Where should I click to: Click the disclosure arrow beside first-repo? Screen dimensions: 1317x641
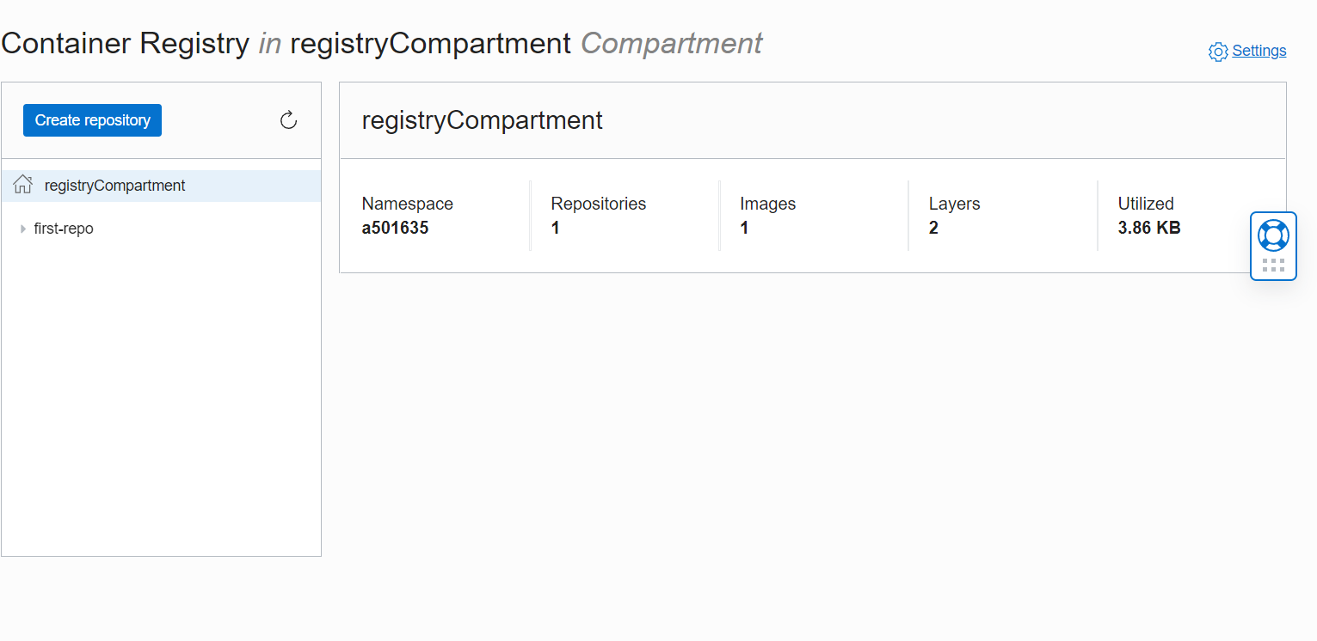pos(23,229)
